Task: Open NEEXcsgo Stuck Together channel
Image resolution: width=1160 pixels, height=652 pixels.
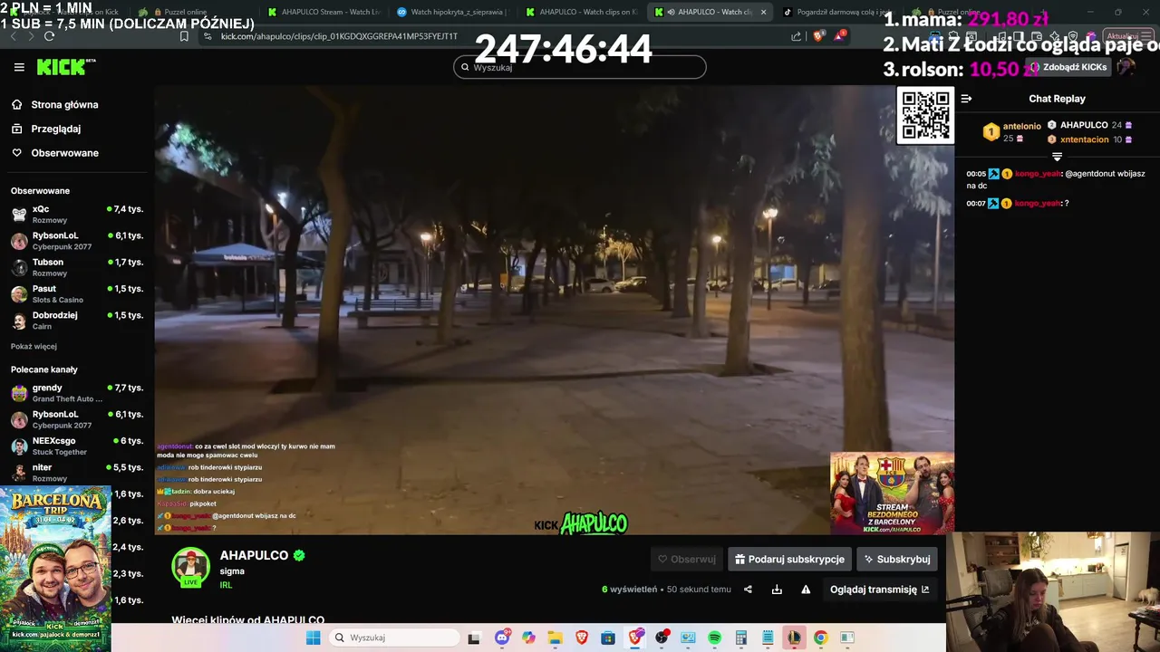Action: pos(76,446)
